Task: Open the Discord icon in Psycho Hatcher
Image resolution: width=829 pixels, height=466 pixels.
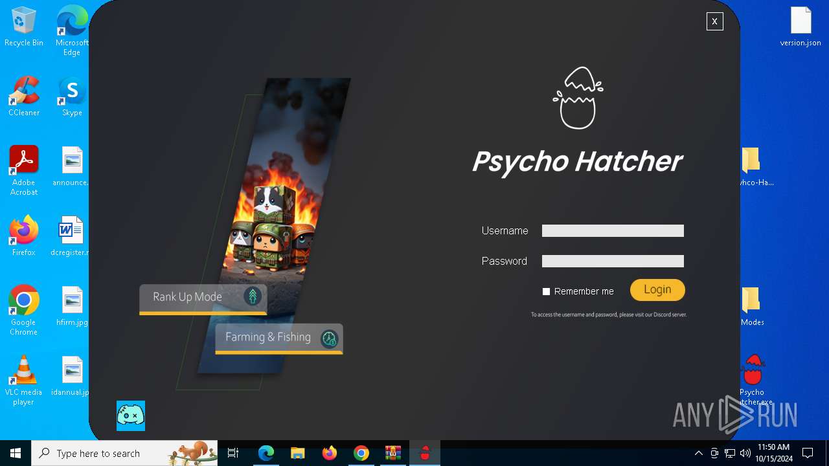Action: coord(131,416)
